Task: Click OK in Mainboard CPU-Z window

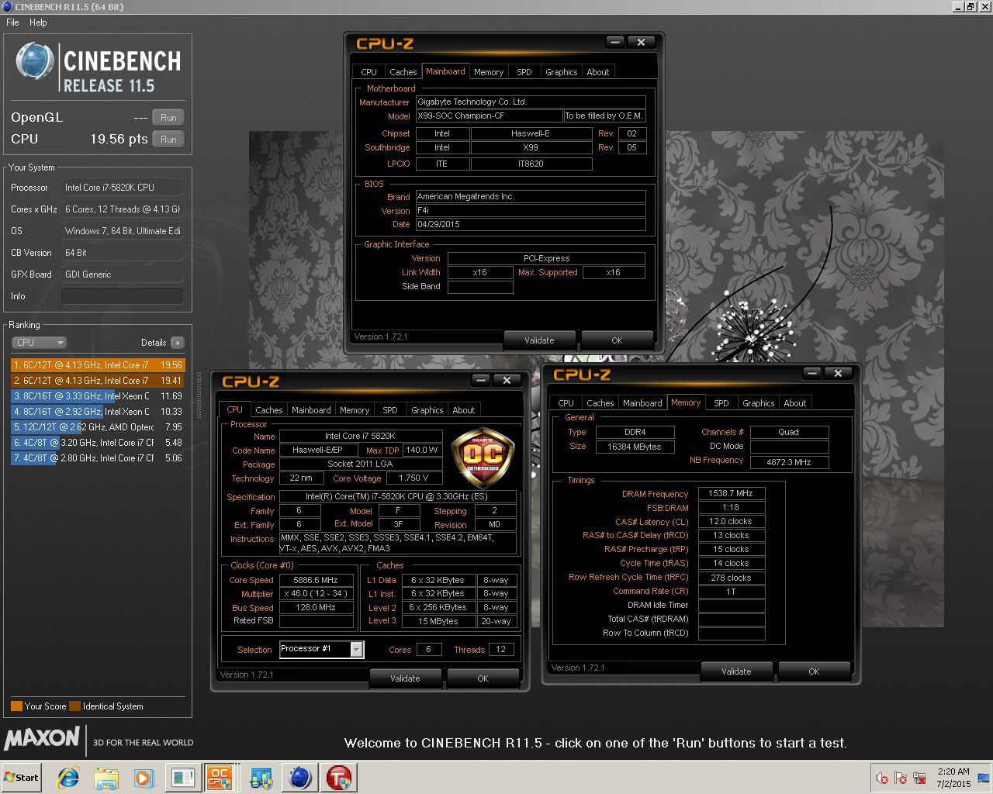Action: point(617,340)
